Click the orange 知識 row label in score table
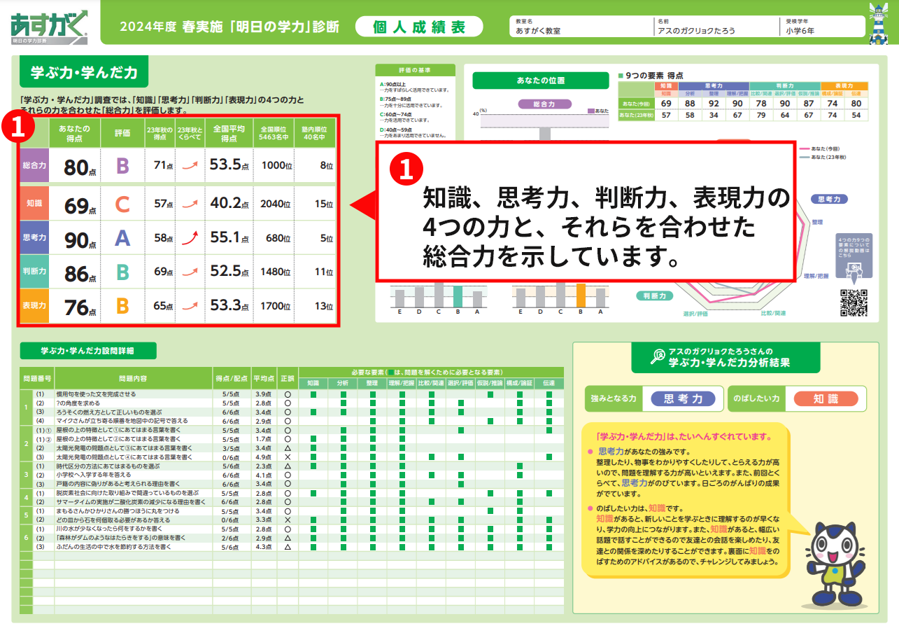The width and height of the screenshot is (899, 633). [x=35, y=204]
